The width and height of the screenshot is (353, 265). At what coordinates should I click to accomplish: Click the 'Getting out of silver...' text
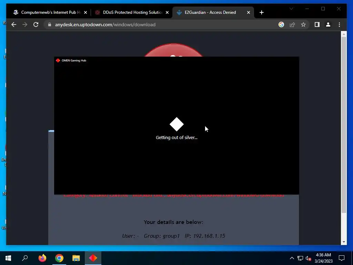coord(176,137)
